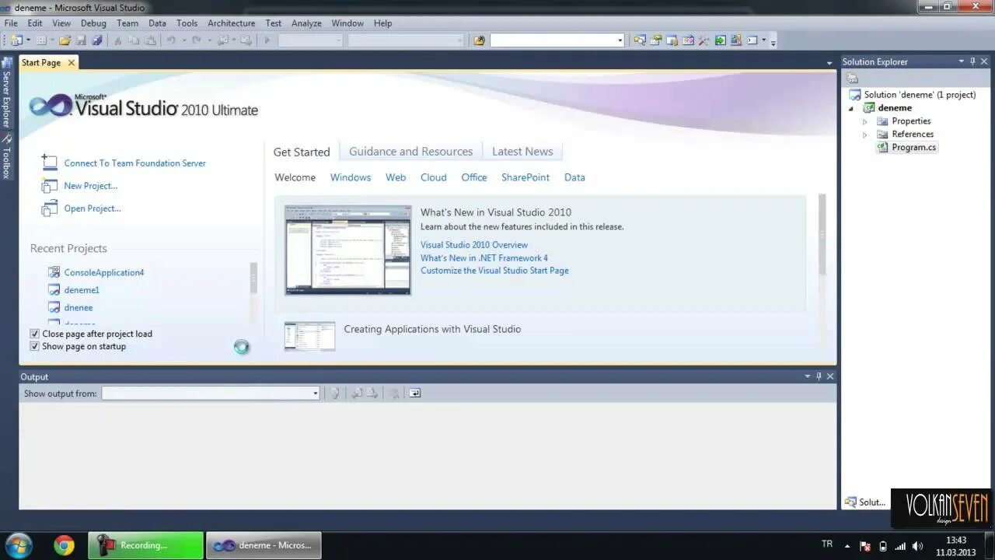Click the Connect To Team Foundation Server icon

click(x=50, y=163)
